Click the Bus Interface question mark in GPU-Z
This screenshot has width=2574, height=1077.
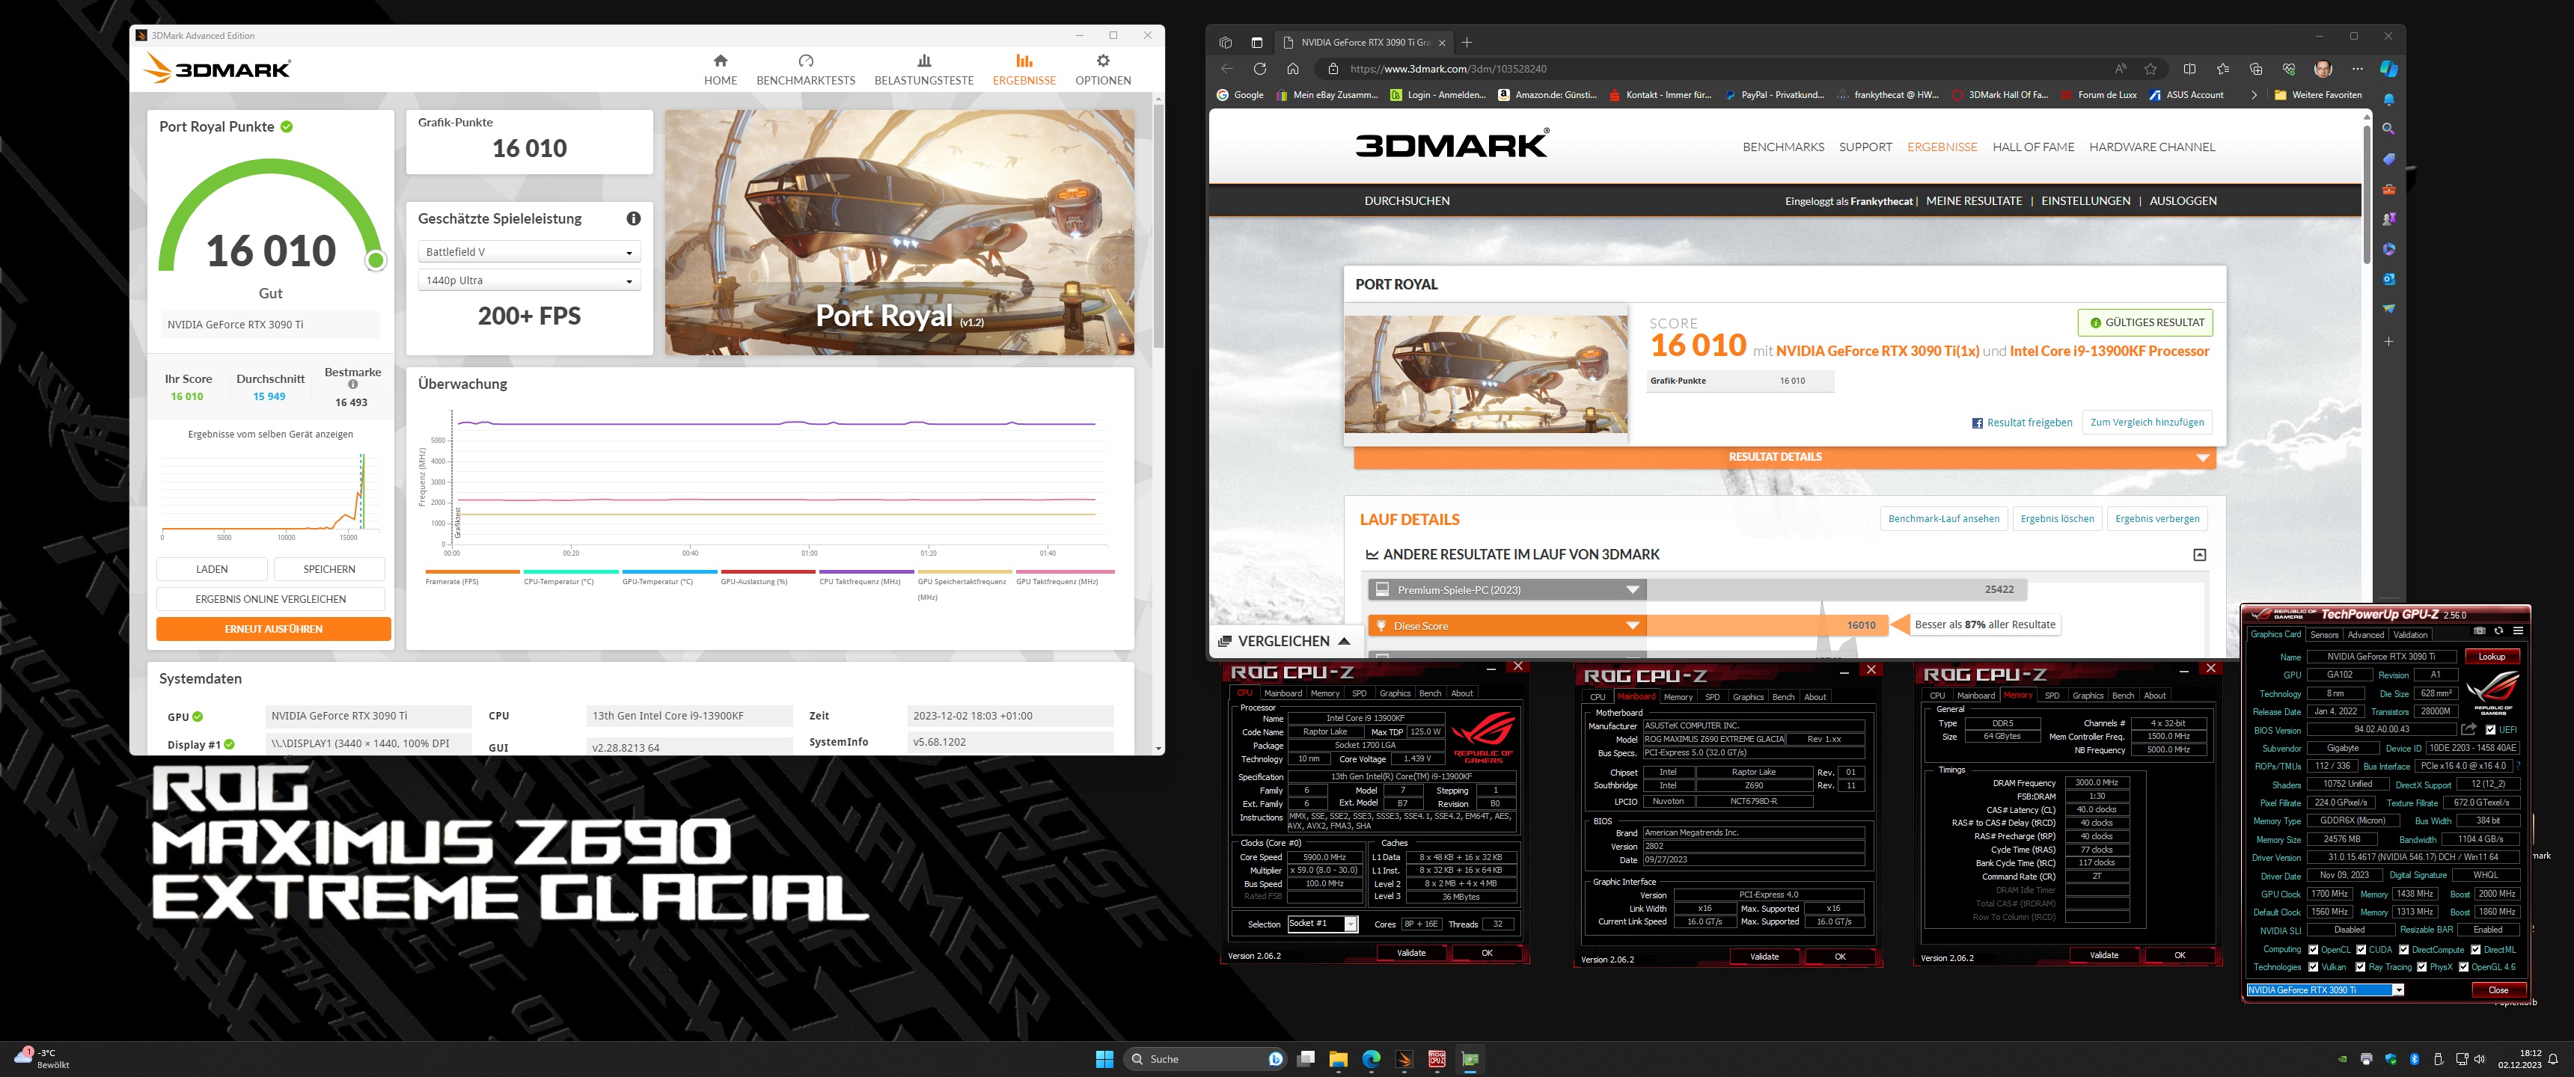click(x=2518, y=767)
